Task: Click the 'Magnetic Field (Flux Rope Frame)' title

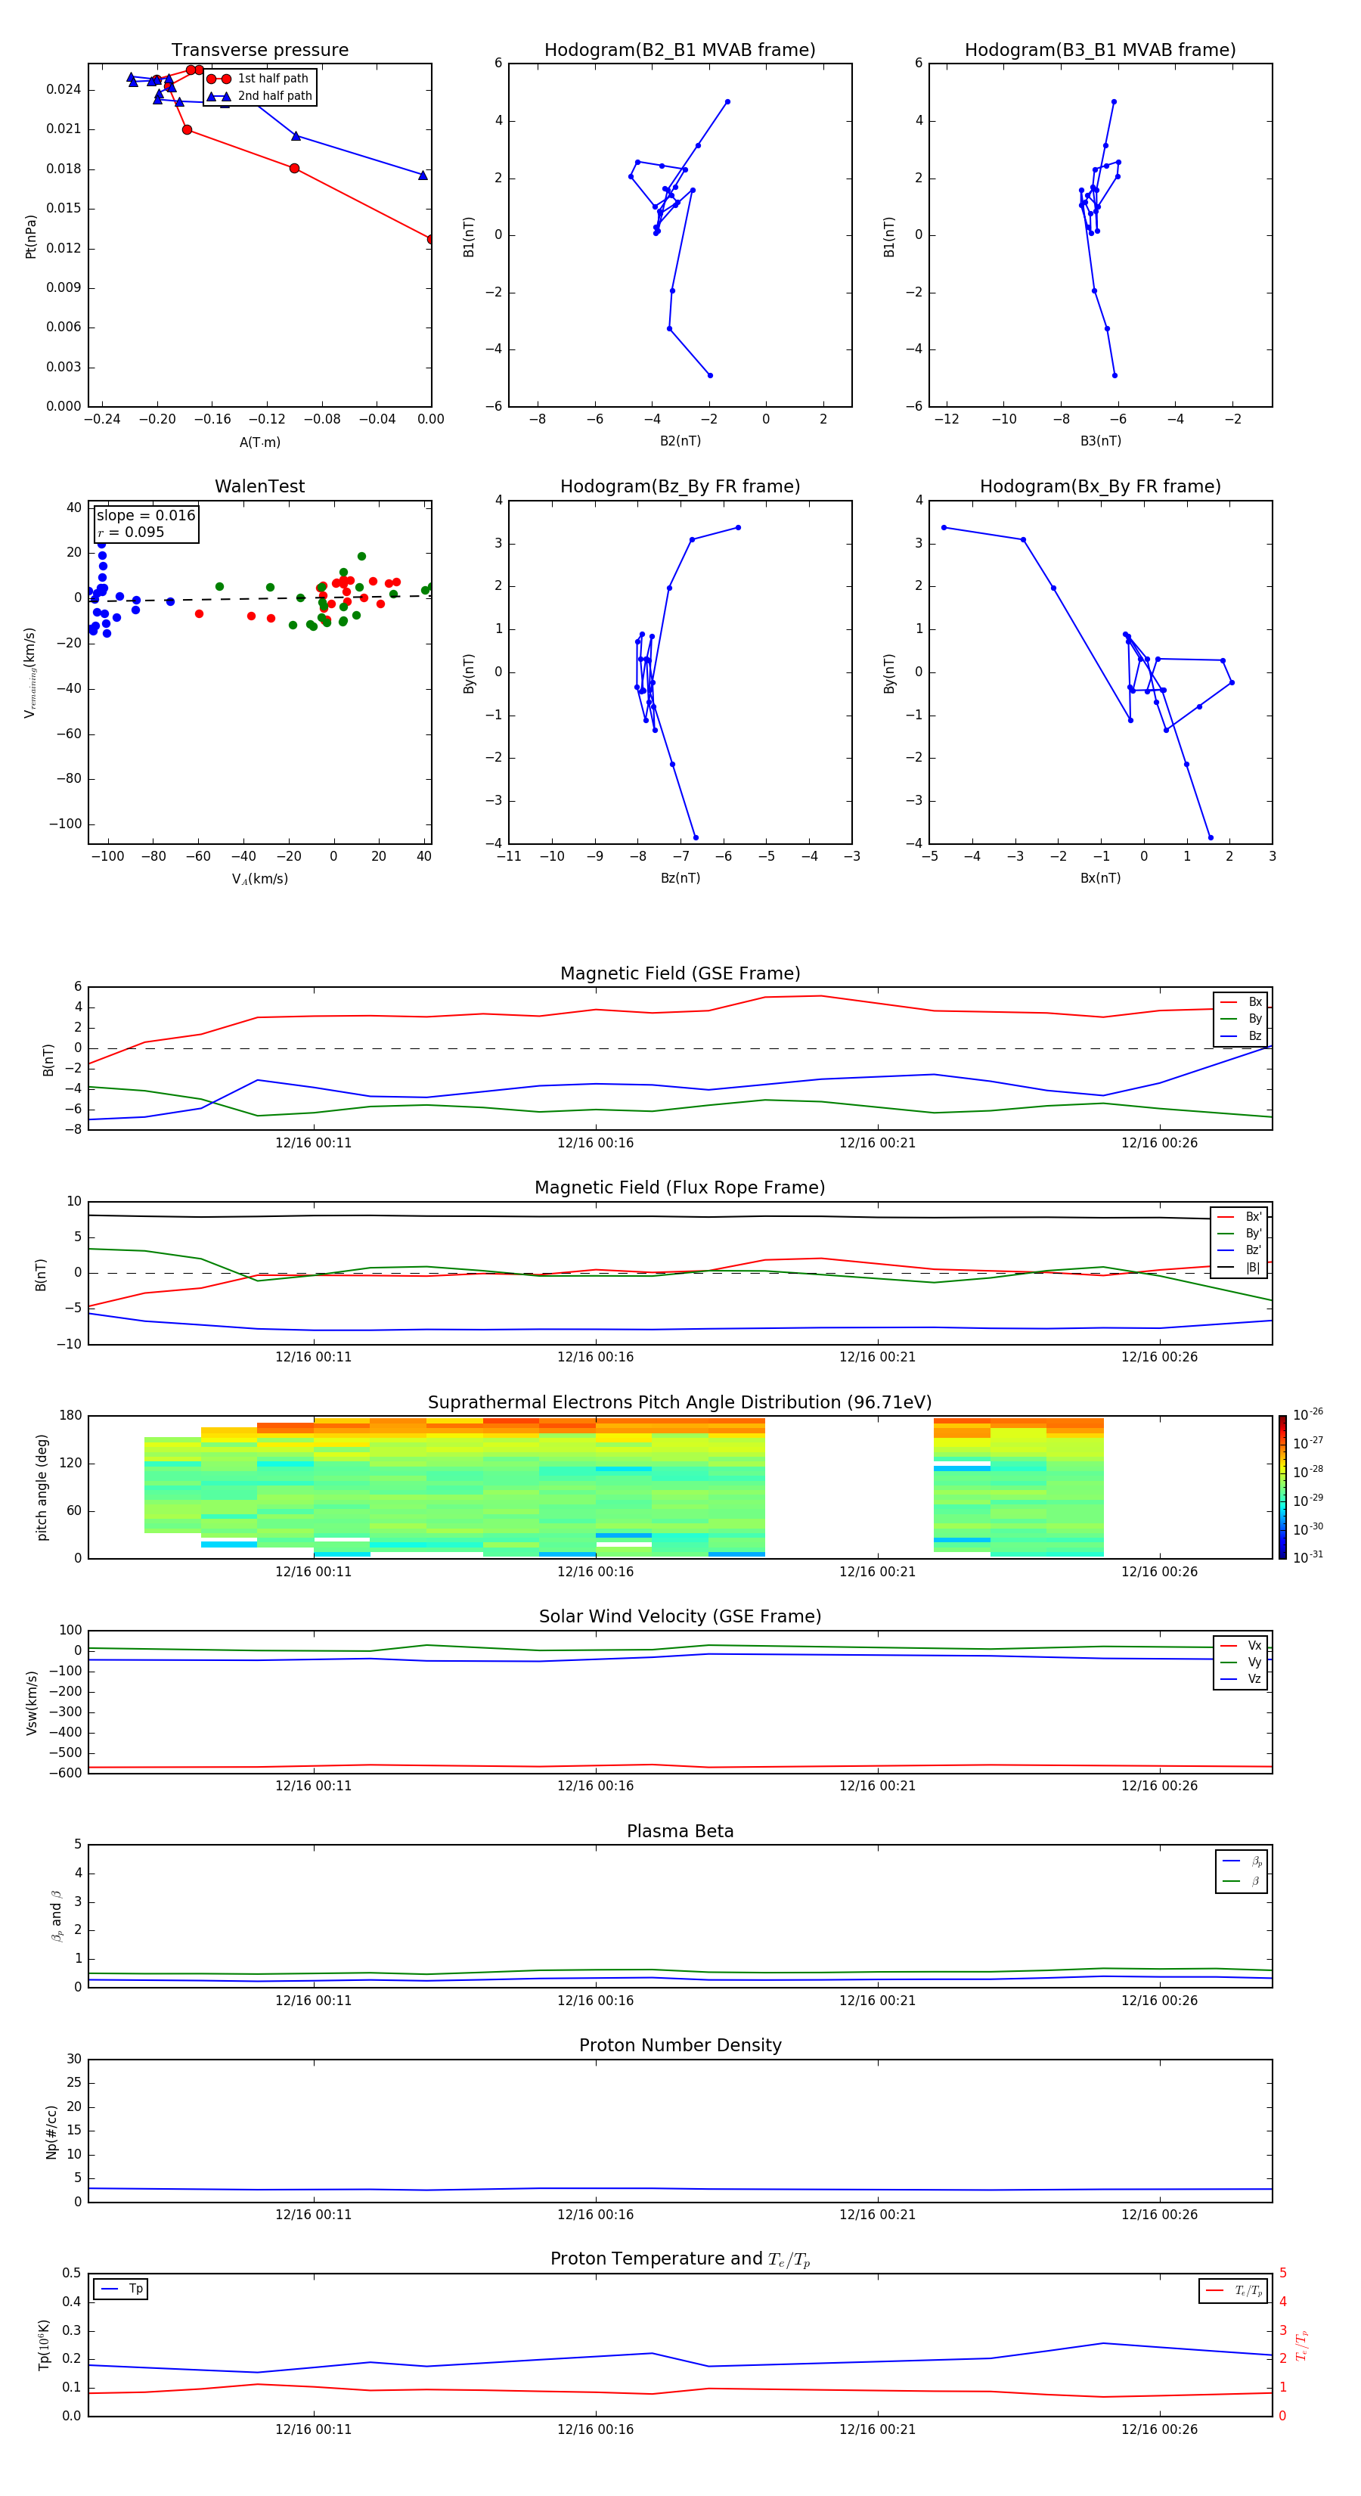Action: tap(680, 1188)
